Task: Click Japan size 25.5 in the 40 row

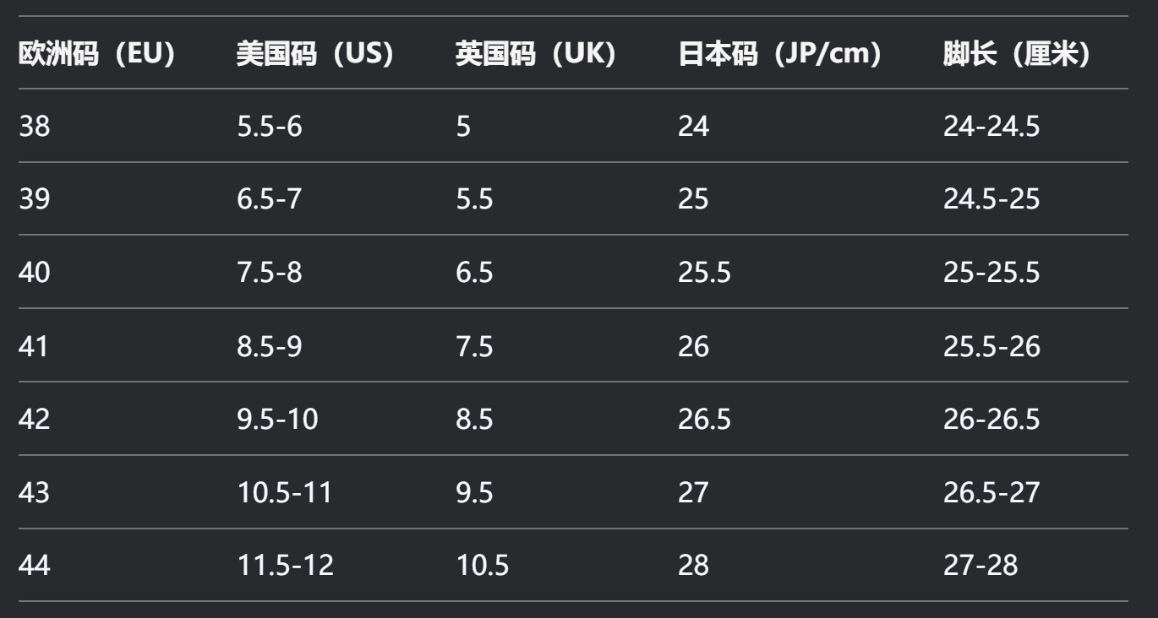Action: point(704,274)
